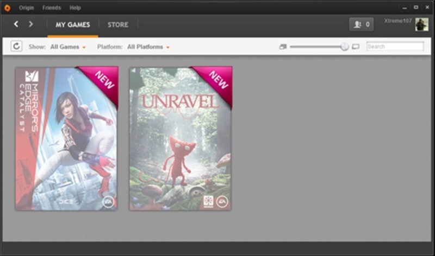
Task: Click the DICE logo on Mirror's Edge cover
Action: pos(66,202)
